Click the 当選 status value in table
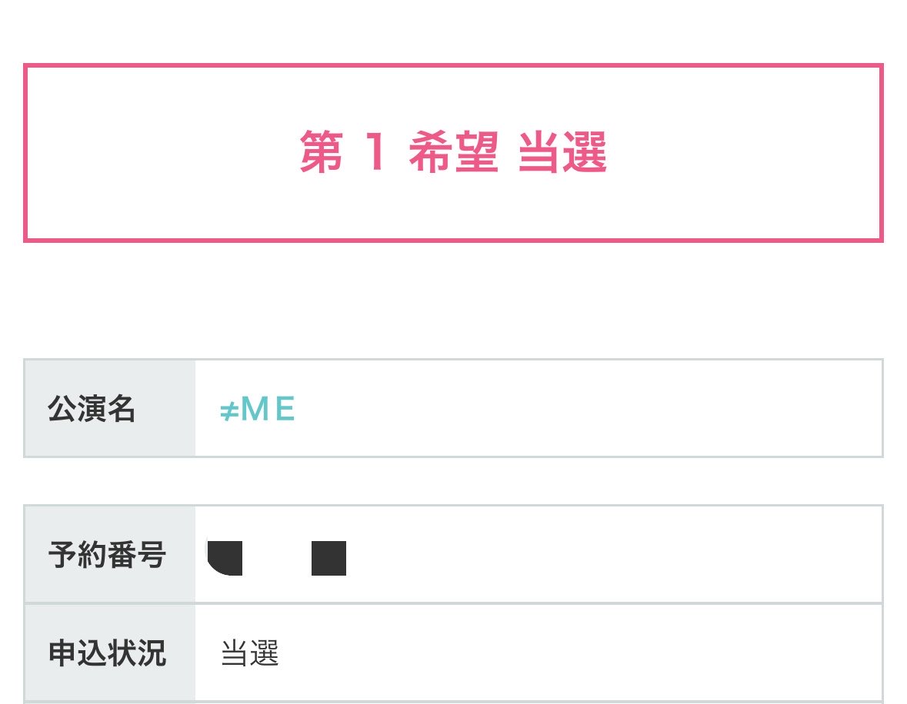This screenshot has height=704, width=907. click(250, 653)
